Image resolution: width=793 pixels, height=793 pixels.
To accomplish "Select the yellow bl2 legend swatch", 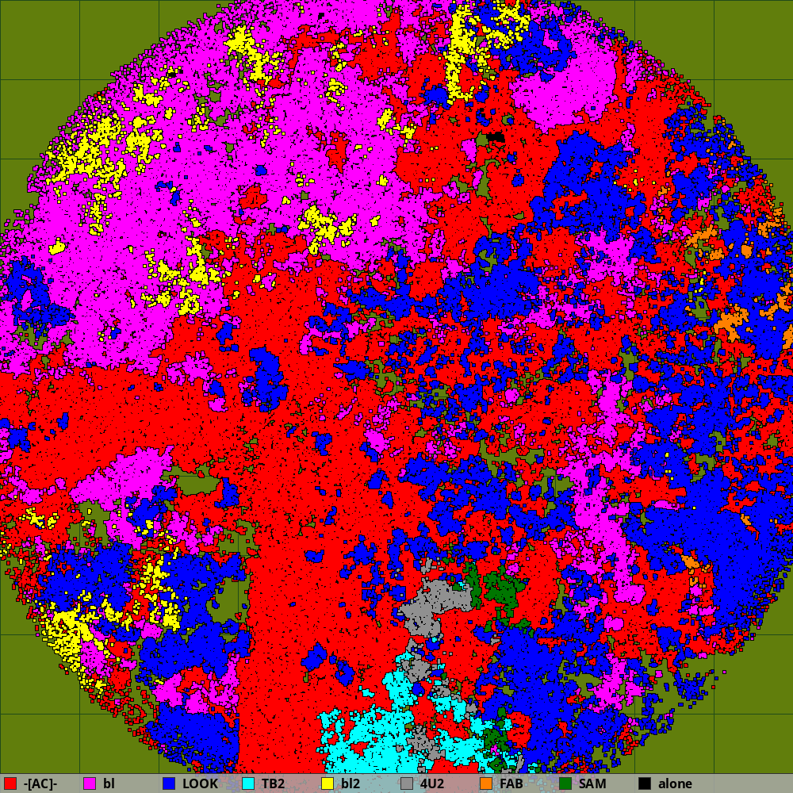I will click(x=328, y=783).
